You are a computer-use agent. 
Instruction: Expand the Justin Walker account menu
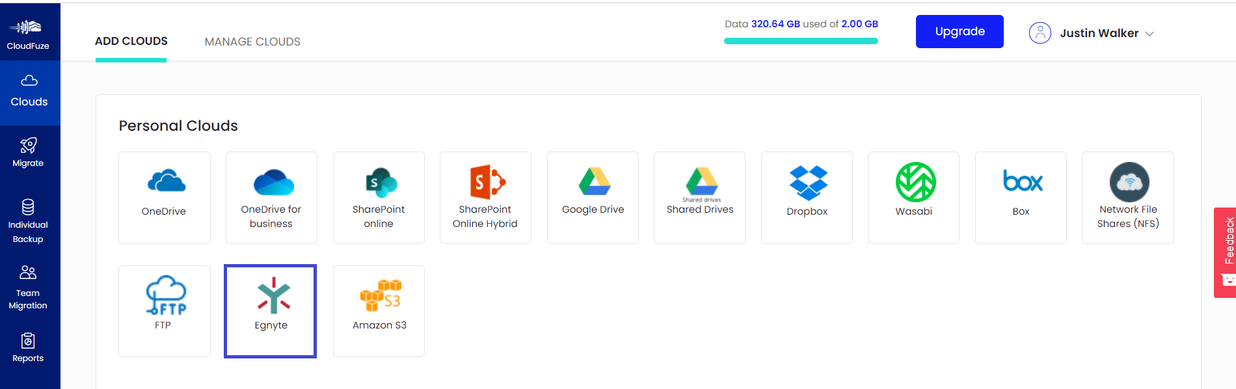pos(1107,33)
